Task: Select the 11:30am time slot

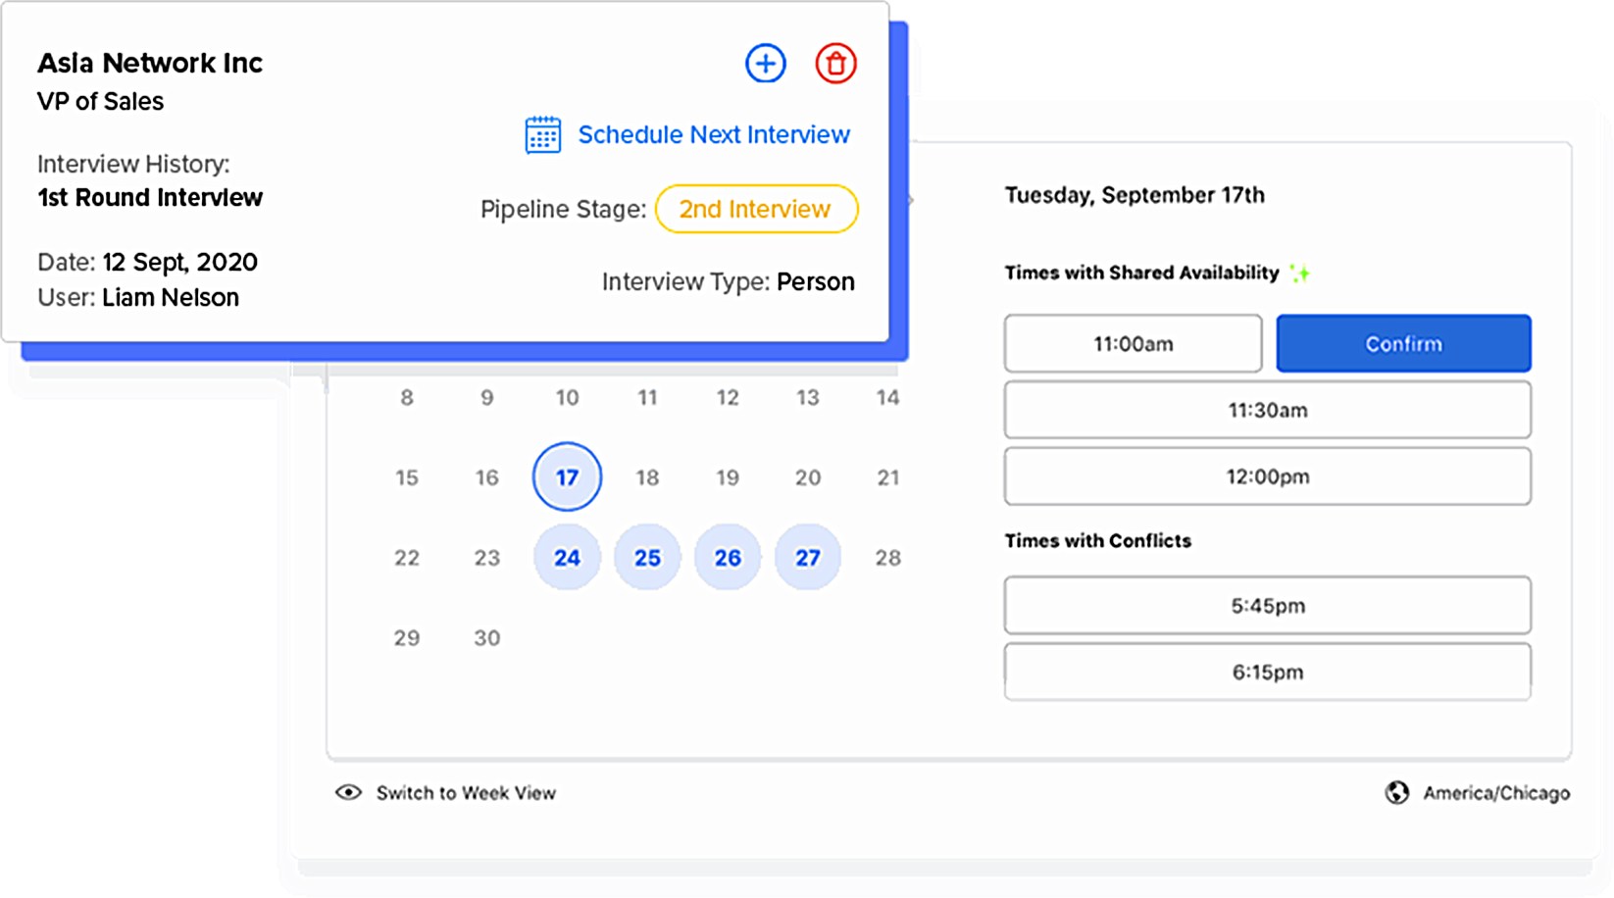Action: [1267, 410]
